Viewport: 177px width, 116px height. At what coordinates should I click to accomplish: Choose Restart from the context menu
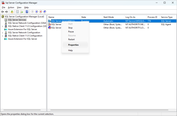pyautogui.click(x=75, y=39)
